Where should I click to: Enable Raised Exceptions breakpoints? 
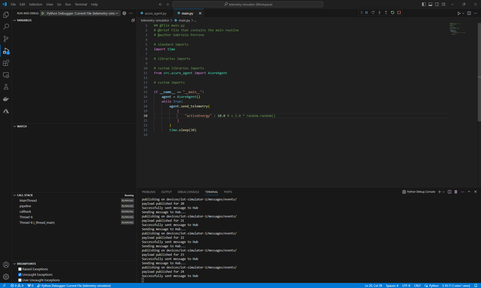coord(20,269)
